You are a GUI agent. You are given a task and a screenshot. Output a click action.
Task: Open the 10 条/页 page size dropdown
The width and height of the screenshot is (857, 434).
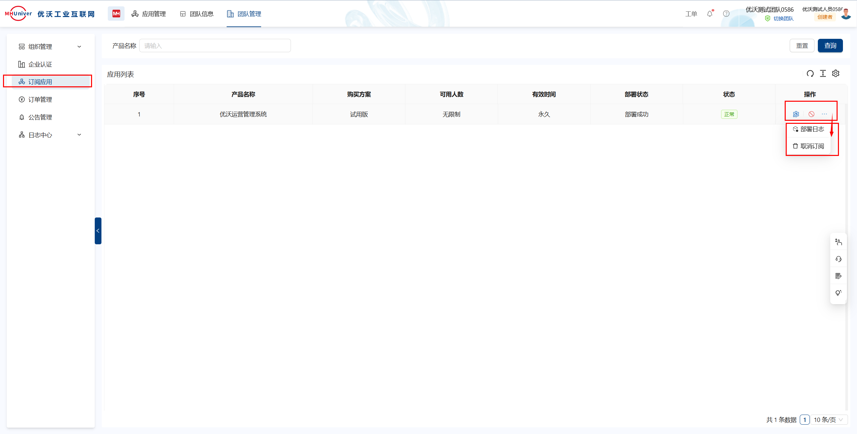[x=829, y=420]
